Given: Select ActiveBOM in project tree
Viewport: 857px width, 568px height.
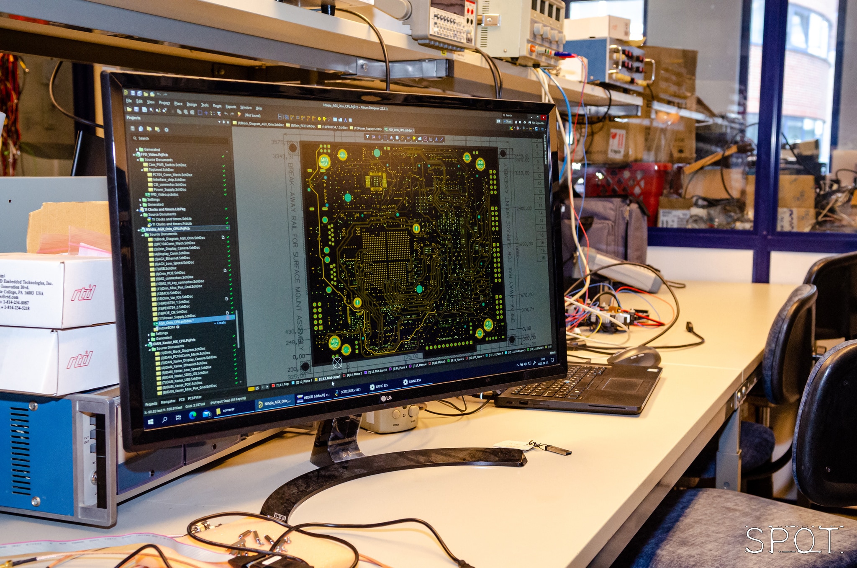Looking at the screenshot, I should pyautogui.click(x=165, y=328).
